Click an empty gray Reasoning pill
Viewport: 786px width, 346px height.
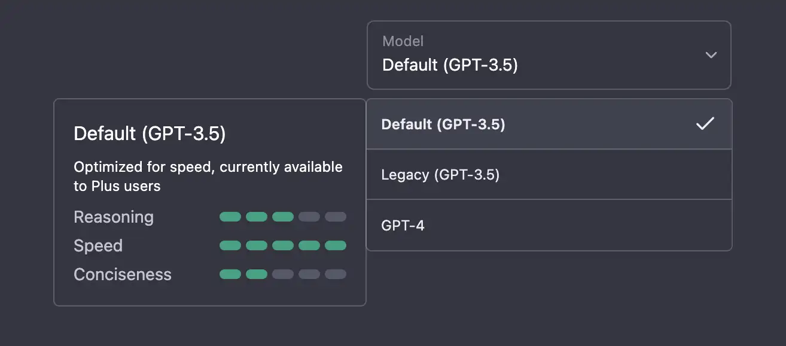309,217
